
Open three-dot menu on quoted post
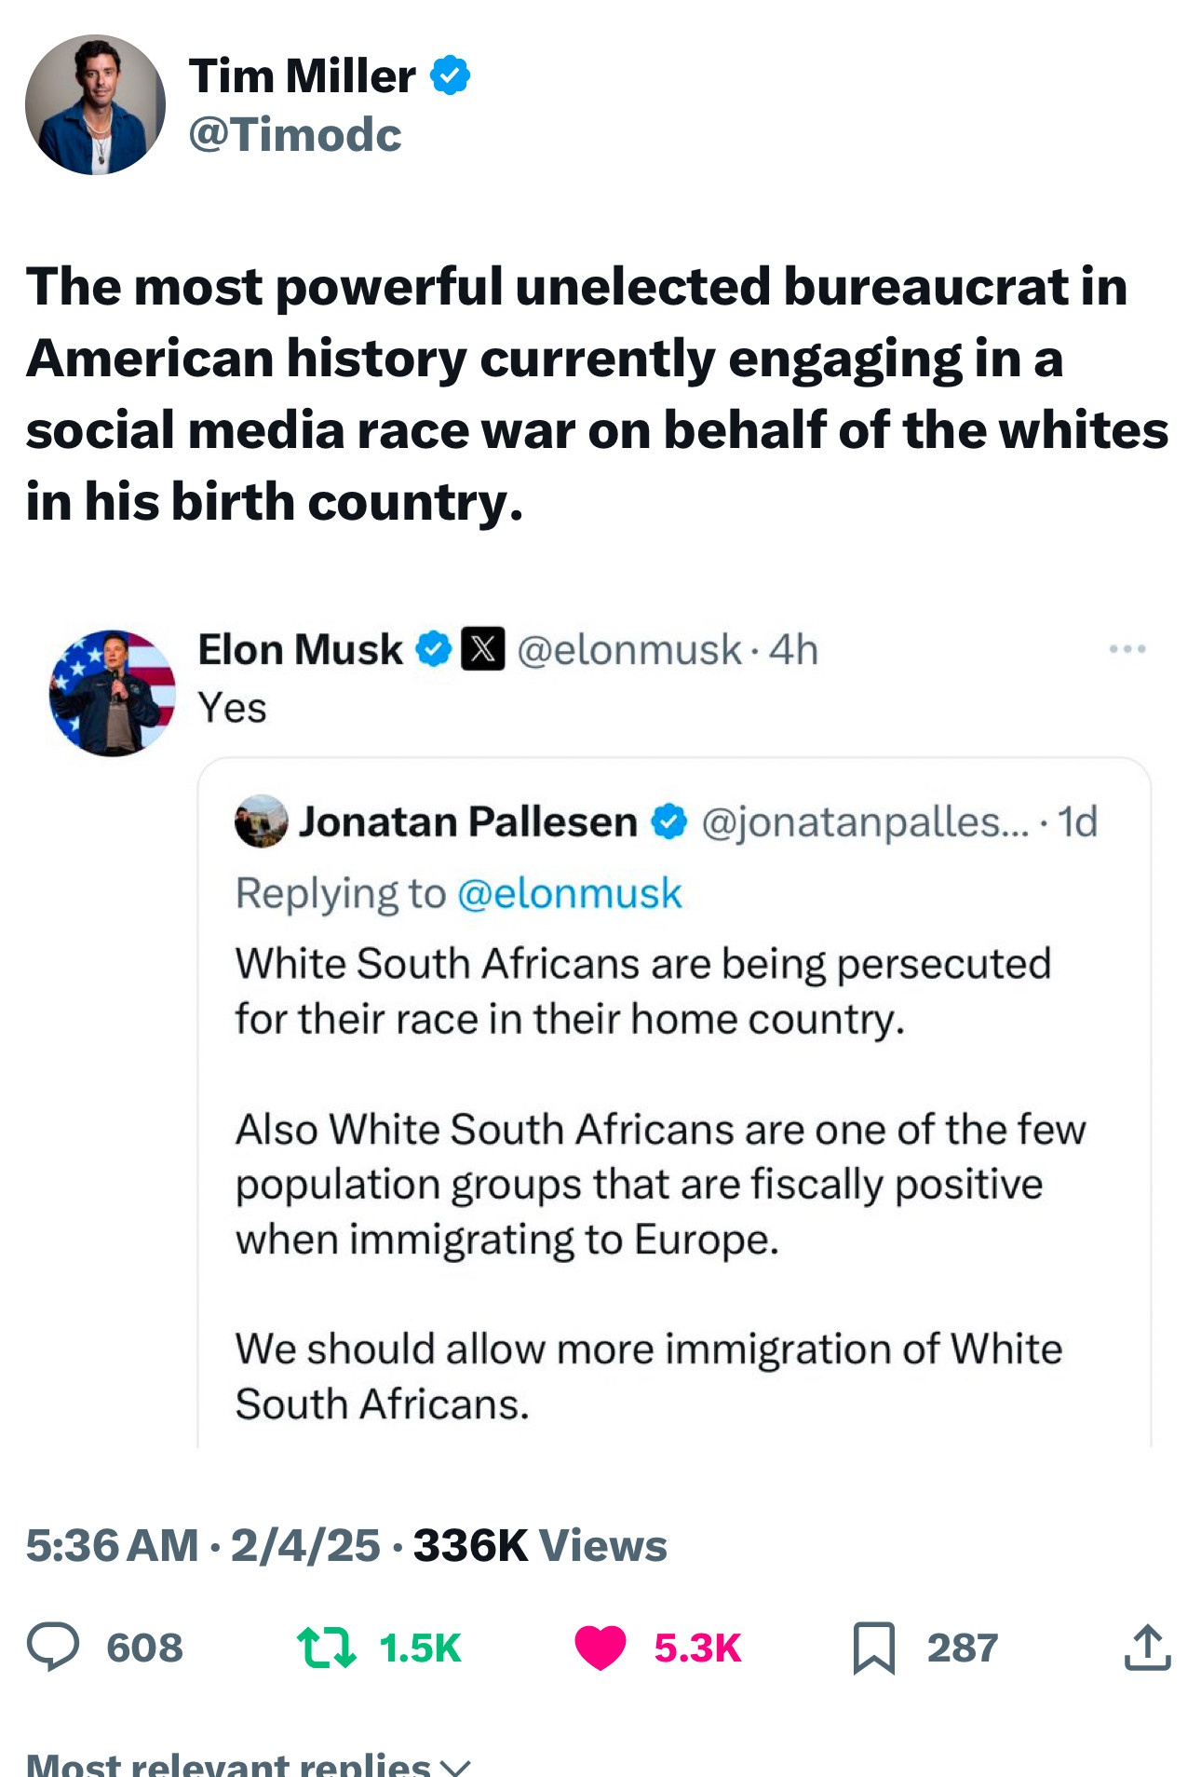pos(1127,649)
